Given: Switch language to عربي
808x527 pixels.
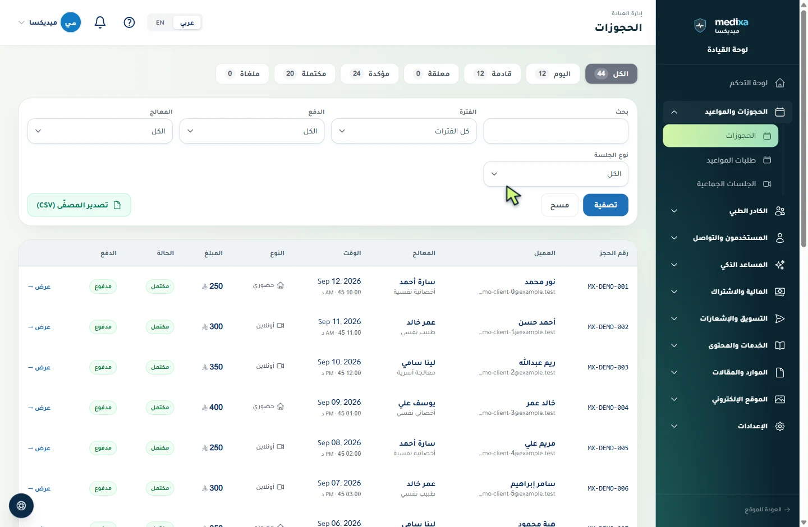Looking at the screenshot, I should coord(187,22).
